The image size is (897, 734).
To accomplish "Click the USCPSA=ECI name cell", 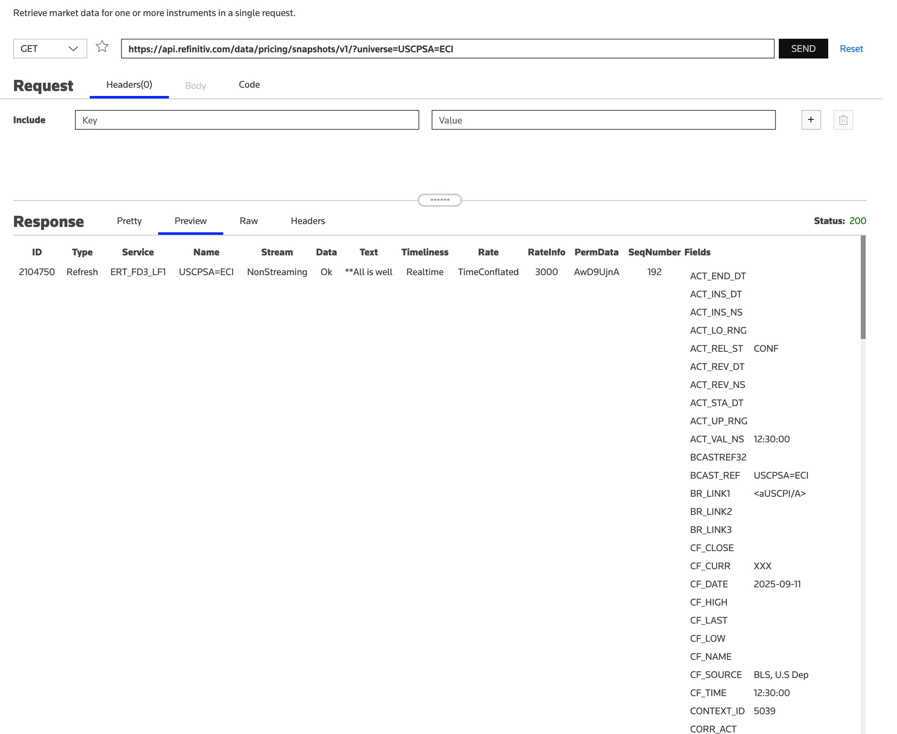I will point(206,272).
